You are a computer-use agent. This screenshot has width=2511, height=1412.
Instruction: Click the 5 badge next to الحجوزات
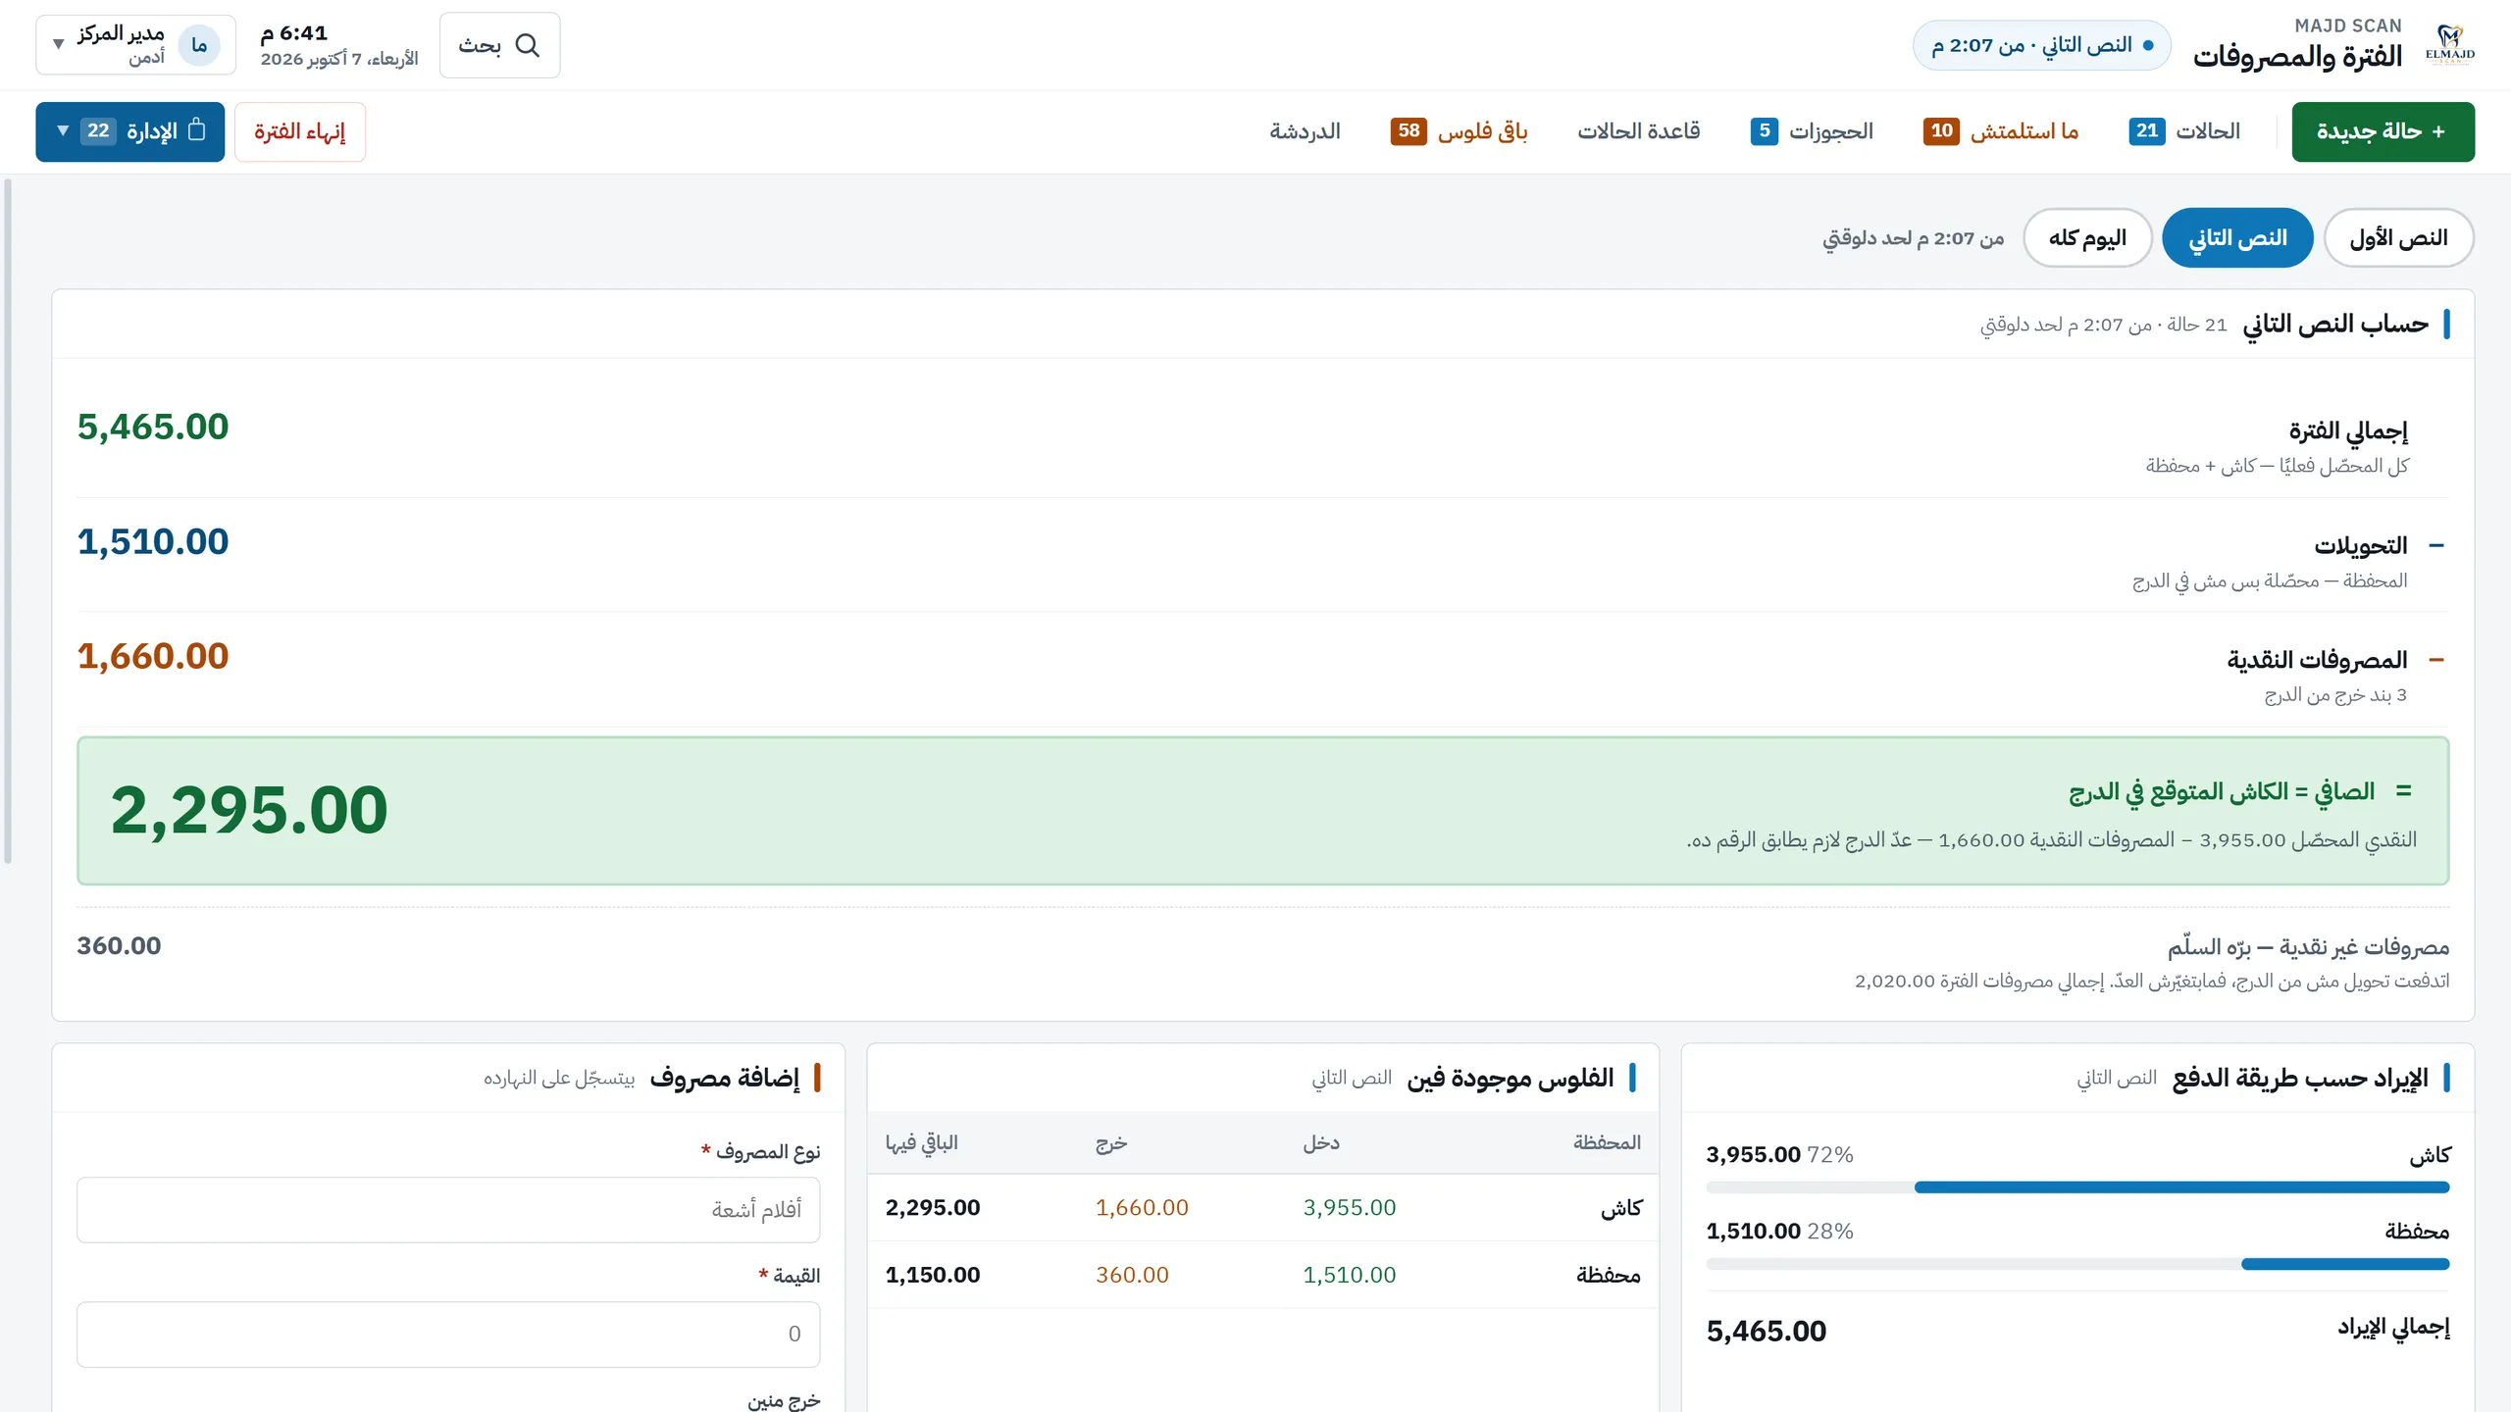[x=1764, y=130]
